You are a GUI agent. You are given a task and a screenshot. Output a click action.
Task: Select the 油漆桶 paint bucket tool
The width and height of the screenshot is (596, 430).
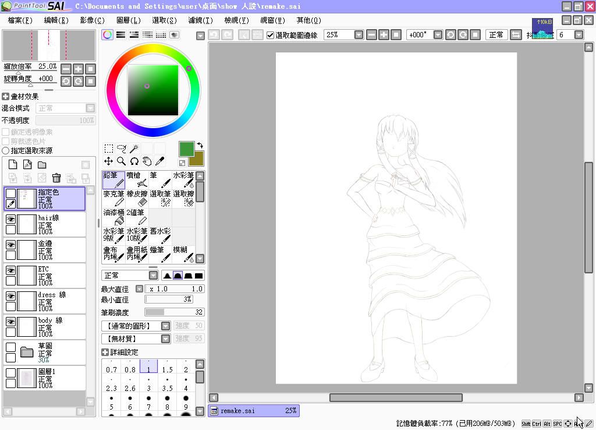[x=113, y=217]
